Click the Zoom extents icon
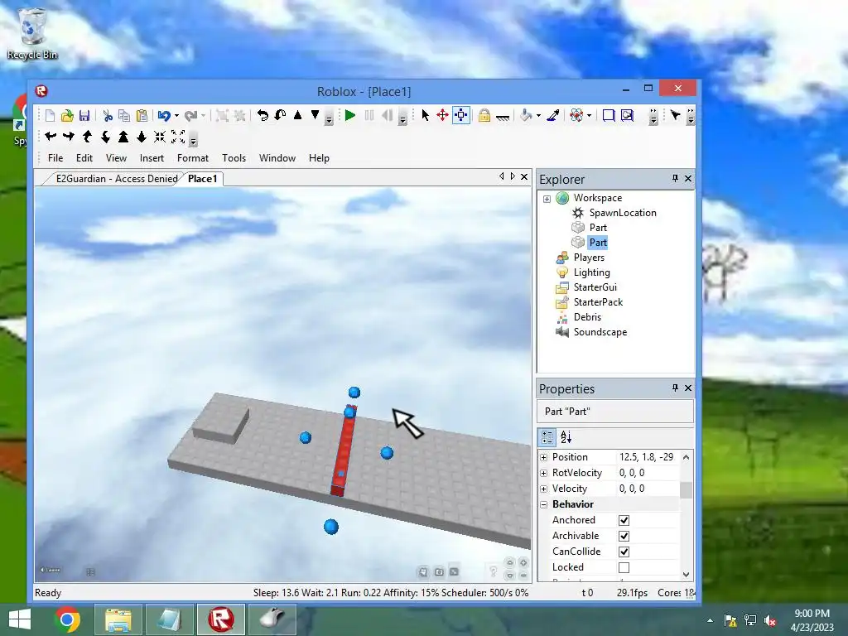This screenshot has width=848, height=636. pyautogui.click(x=160, y=137)
